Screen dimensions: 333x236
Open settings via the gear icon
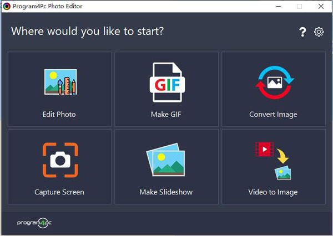coord(319,32)
